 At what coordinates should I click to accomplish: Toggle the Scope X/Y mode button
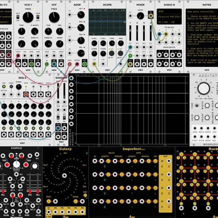[112, 53]
